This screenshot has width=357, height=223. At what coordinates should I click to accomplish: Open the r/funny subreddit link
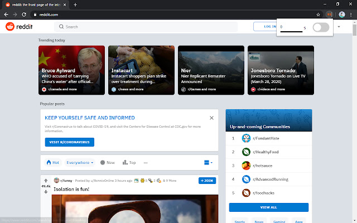[66, 181]
